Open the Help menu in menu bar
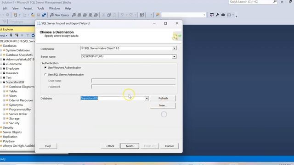This screenshot has width=294, height=165. [68, 8]
